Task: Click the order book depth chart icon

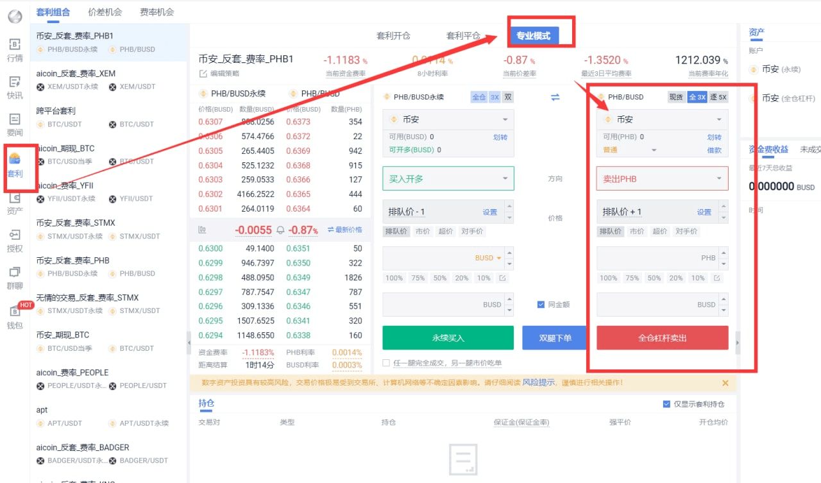Action: [x=203, y=230]
